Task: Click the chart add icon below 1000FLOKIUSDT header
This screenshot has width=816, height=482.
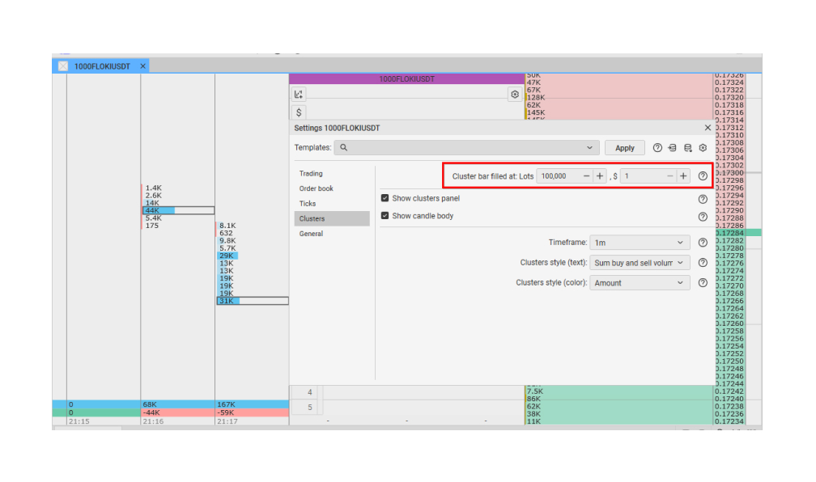Action: coord(298,94)
